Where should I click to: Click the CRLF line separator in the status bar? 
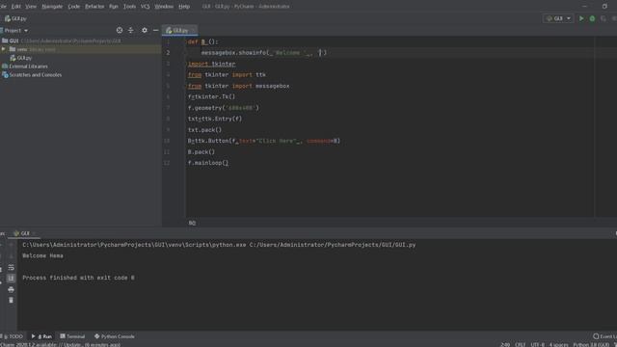point(520,345)
